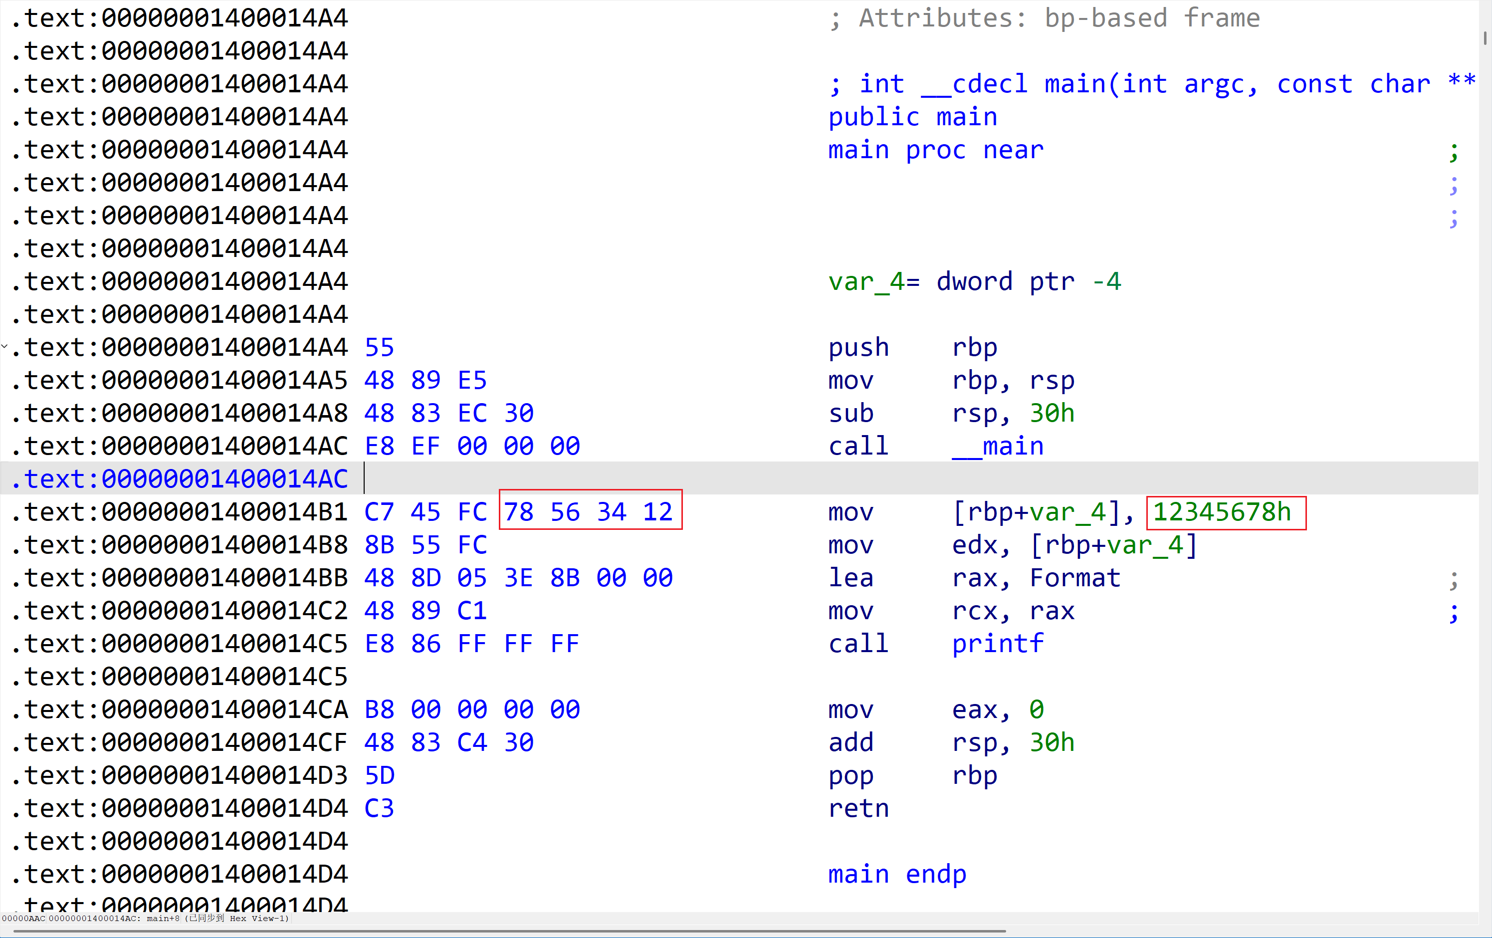Click the __main call operand
The height and width of the screenshot is (938, 1492).
pos(998,446)
